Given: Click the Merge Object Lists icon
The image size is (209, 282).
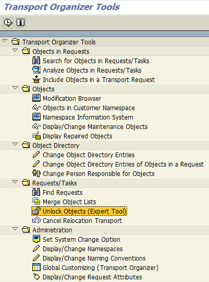Looking at the screenshot, I should pos(36,202).
